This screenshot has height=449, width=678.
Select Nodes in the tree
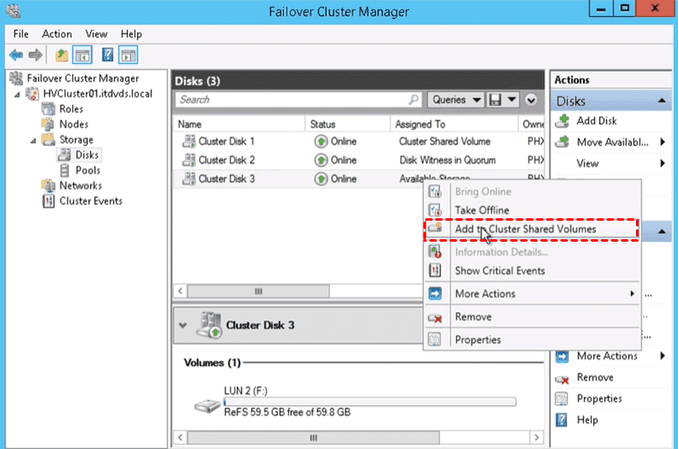pos(73,124)
